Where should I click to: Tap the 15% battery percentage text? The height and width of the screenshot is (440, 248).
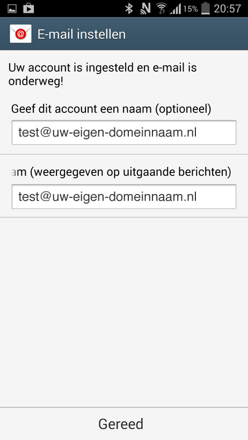(x=191, y=9)
